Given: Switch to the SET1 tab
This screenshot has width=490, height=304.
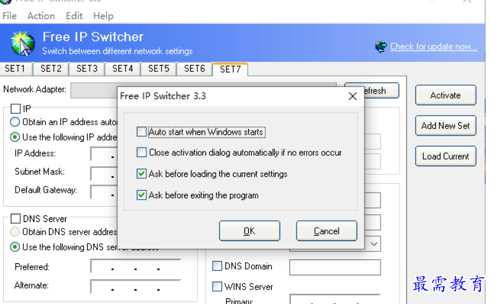Looking at the screenshot, I should coord(15,69).
